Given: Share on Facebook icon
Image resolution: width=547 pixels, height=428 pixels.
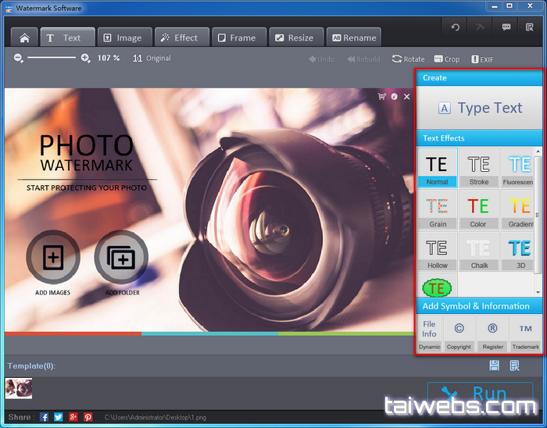Looking at the screenshot, I should 45,417.
